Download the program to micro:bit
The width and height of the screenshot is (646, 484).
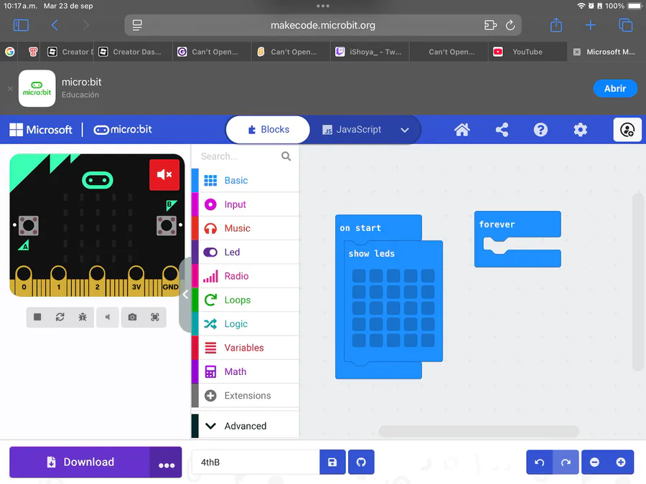[x=80, y=462]
